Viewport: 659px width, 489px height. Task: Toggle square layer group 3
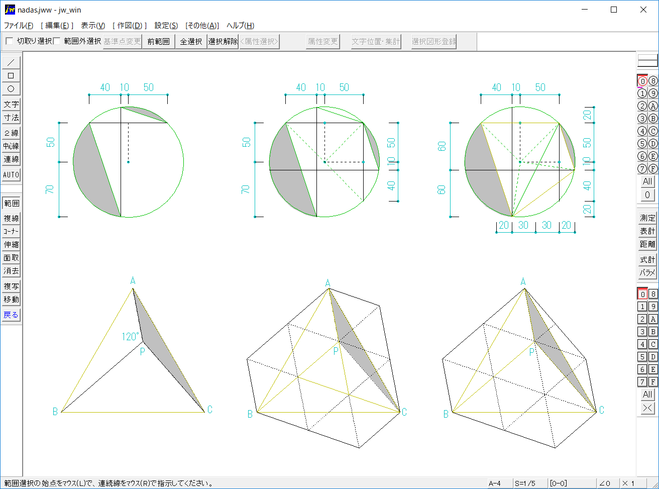[x=642, y=332]
